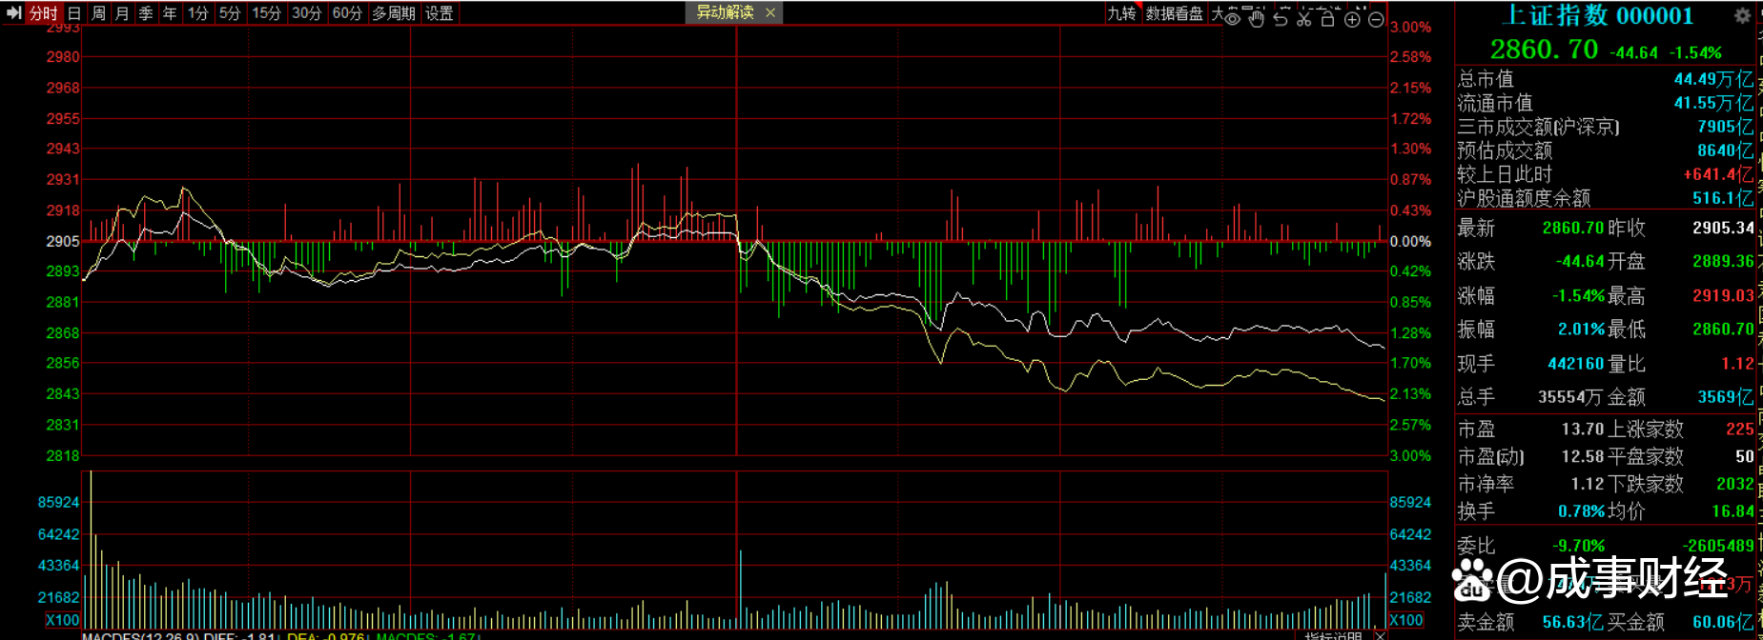Click the 换手 value 0.78%
Image resolution: width=1763 pixels, height=640 pixels.
1581,511
